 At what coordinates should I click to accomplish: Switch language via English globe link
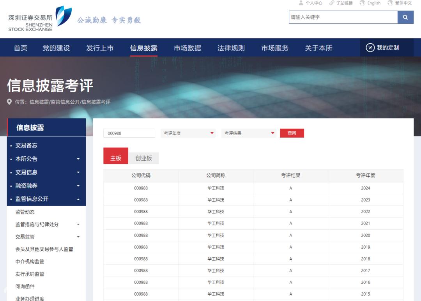(370, 3)
